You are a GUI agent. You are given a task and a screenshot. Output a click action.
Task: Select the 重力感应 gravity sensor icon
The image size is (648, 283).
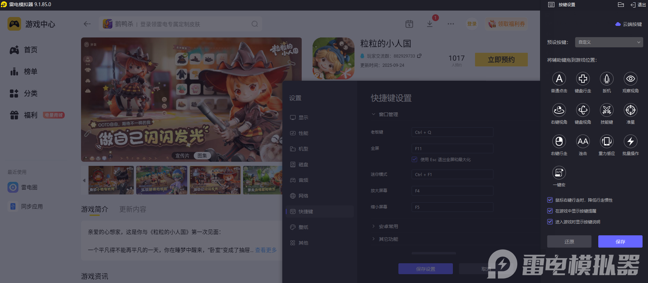tap(606, 141)
